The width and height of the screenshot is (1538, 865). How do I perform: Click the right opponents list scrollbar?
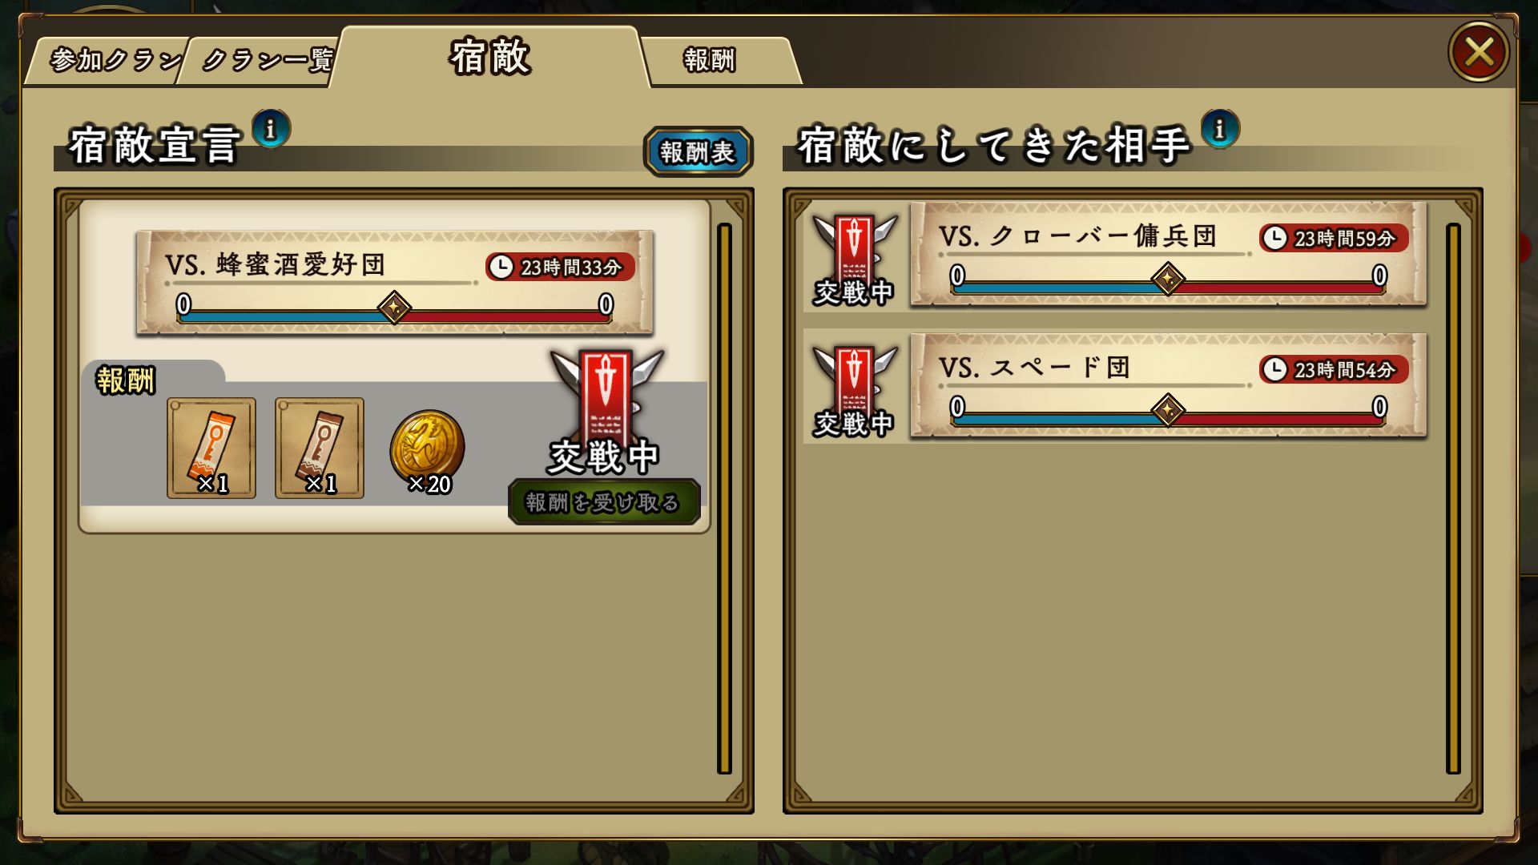point(1453,498)
